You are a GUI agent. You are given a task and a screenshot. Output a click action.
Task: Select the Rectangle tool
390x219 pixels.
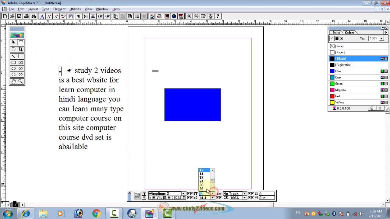pyautogui.click(x=13, y=62)
